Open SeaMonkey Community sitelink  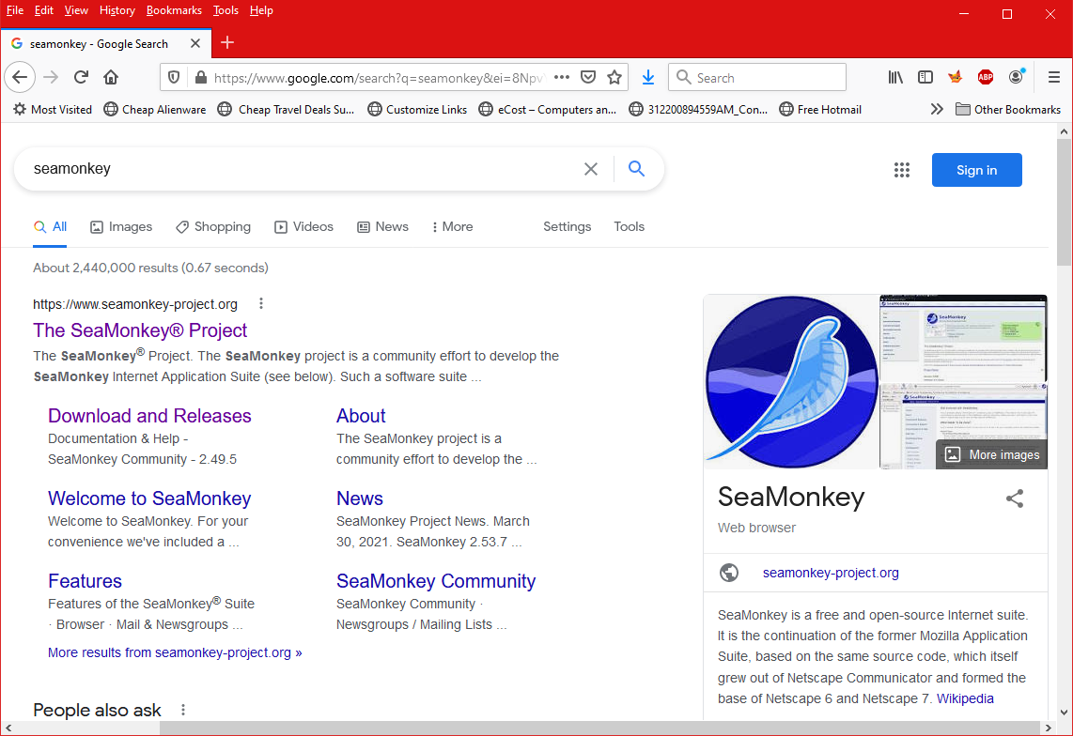[x=436, y=581]
